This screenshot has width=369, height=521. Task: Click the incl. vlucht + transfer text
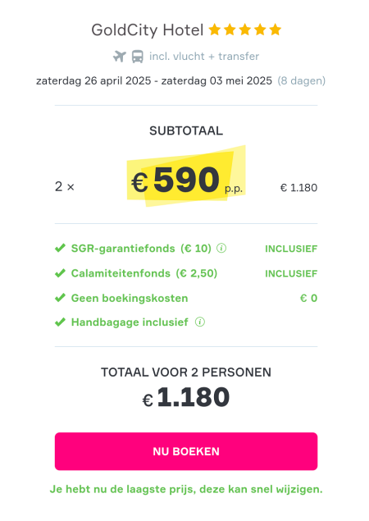pyautogui.click(x=204, y=56)
